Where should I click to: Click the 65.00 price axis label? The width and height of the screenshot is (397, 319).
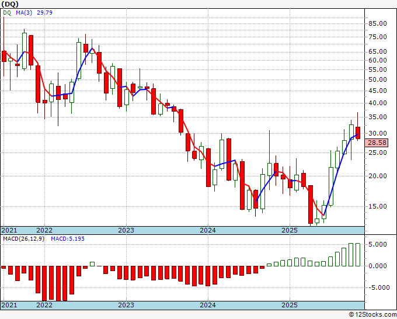[x=378, y=51]
